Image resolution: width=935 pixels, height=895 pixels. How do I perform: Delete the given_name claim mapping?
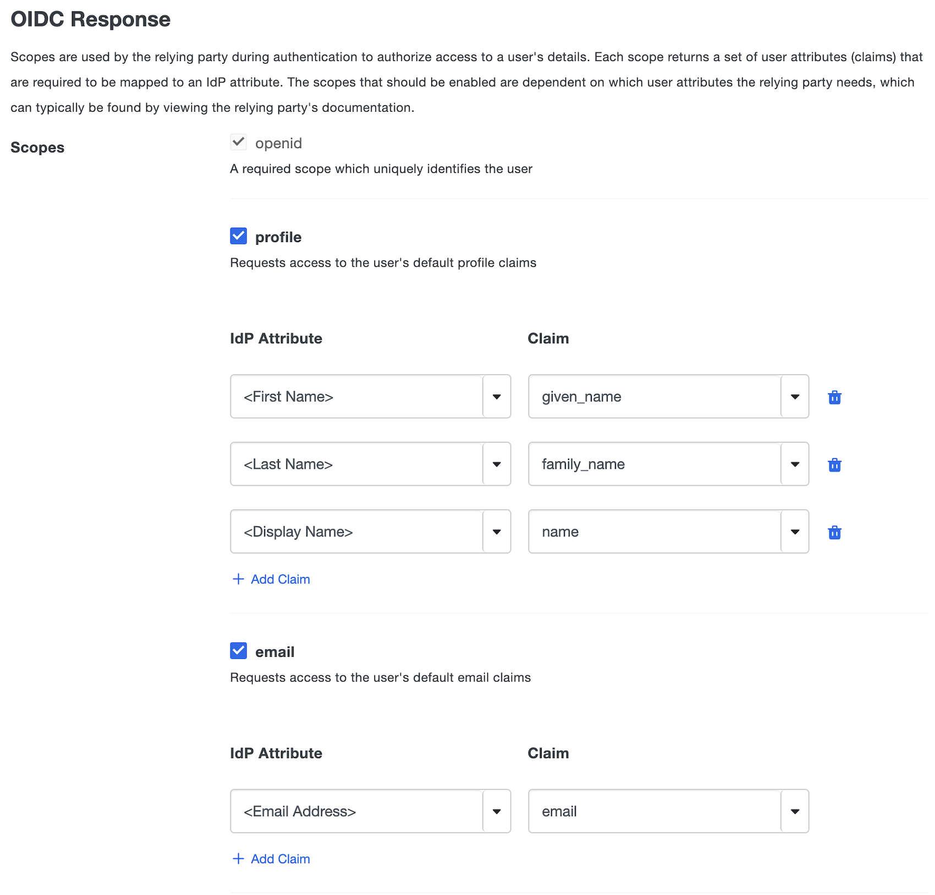coord(835,397)
